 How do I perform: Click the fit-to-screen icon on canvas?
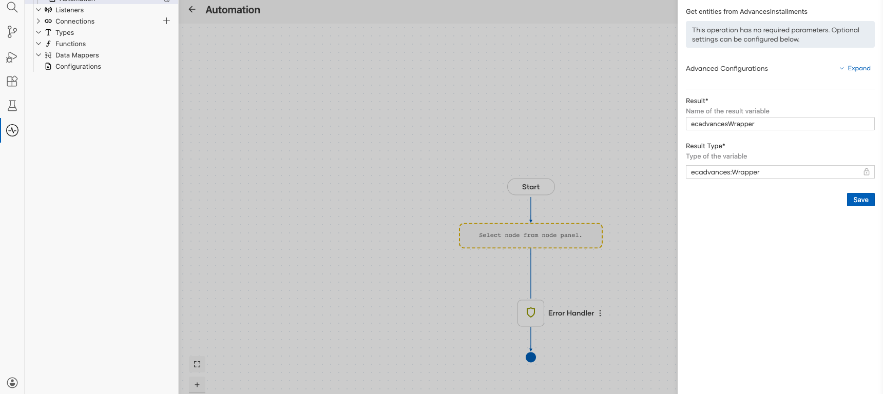pyautogui.click(x=197, y=364)
